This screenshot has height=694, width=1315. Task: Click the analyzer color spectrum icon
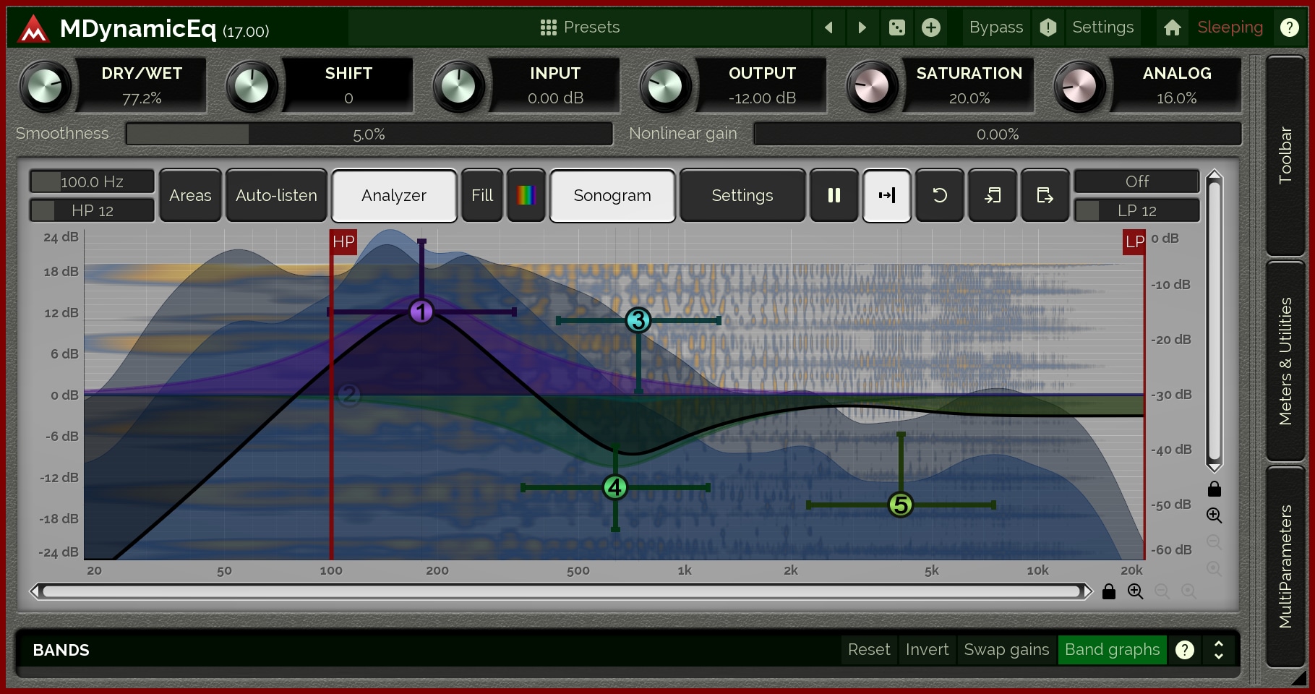[526, 195]
